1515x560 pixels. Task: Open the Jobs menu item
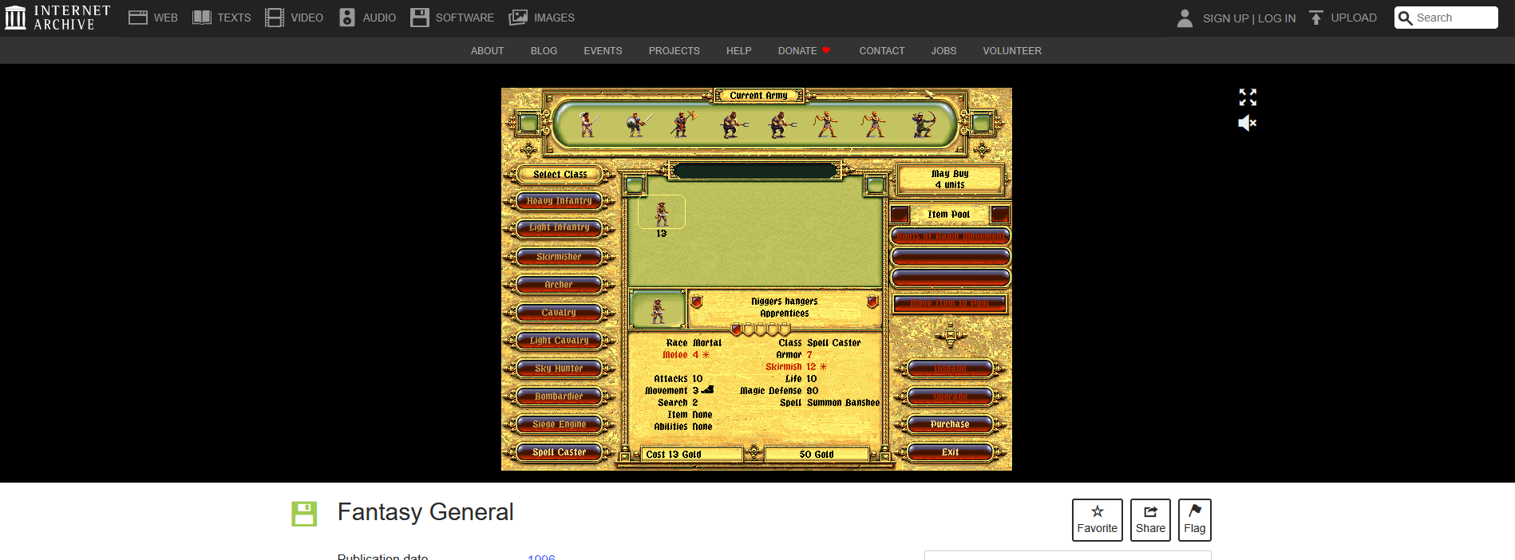(943, 50)
